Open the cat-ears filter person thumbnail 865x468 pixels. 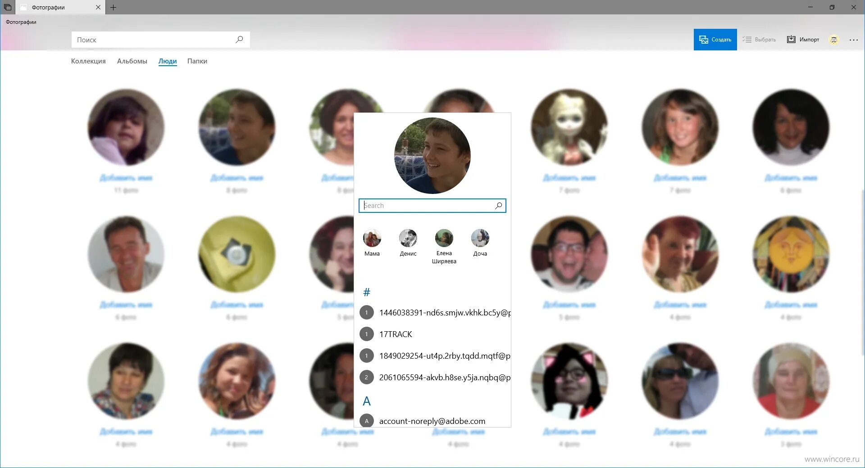click(569, 381)
